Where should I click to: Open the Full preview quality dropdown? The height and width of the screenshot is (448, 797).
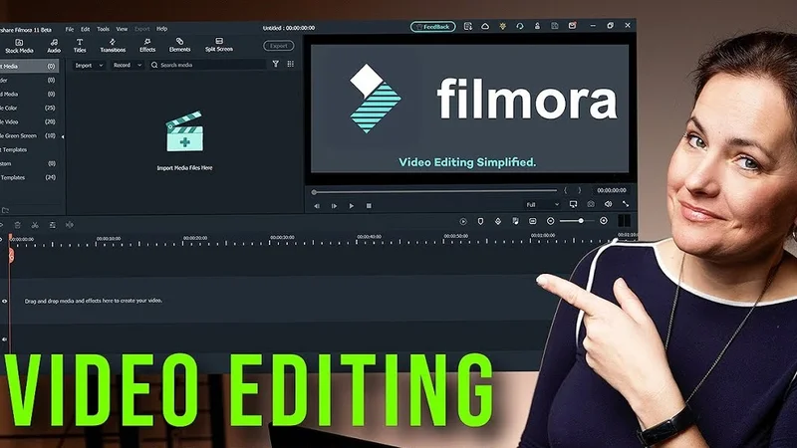click(x=542, y=205)
